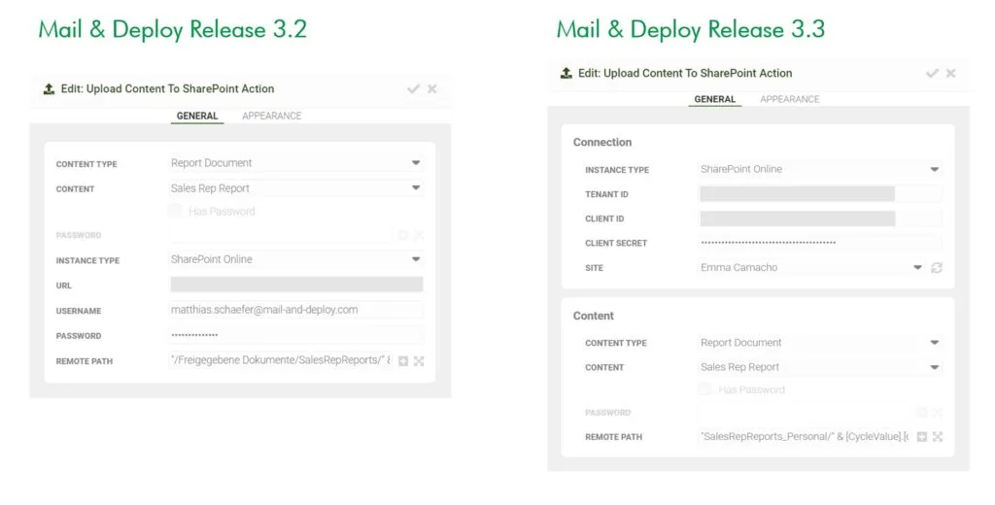995x505 pixels.
Task: Click Remote Path field in Release 3.3
Action: pos(805,436)
